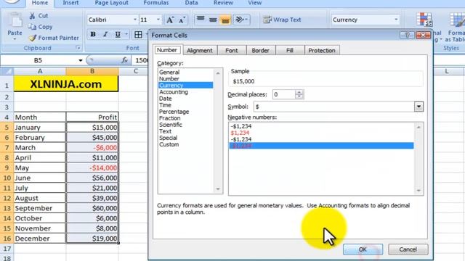The image size is (465, 261).
Task: Choose the red $1,234 negative format
Action: pyautogui.click(x=240, y=133)
